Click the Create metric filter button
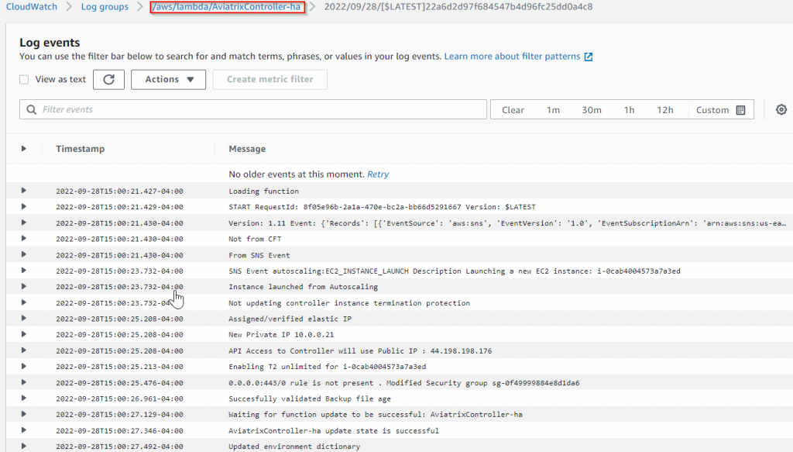 [x=270, y=79]
